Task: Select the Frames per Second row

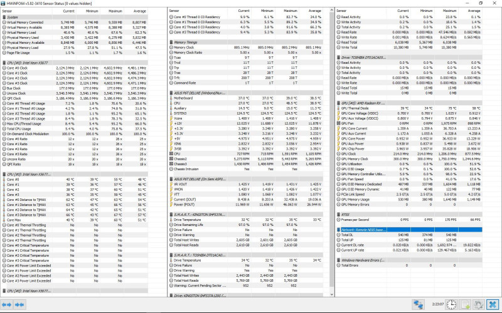Action: (409, 220)
